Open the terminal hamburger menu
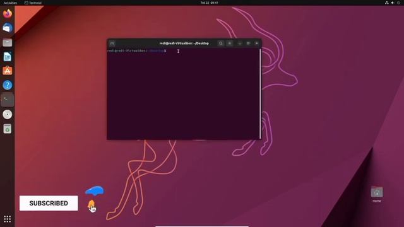 point(230,44)
